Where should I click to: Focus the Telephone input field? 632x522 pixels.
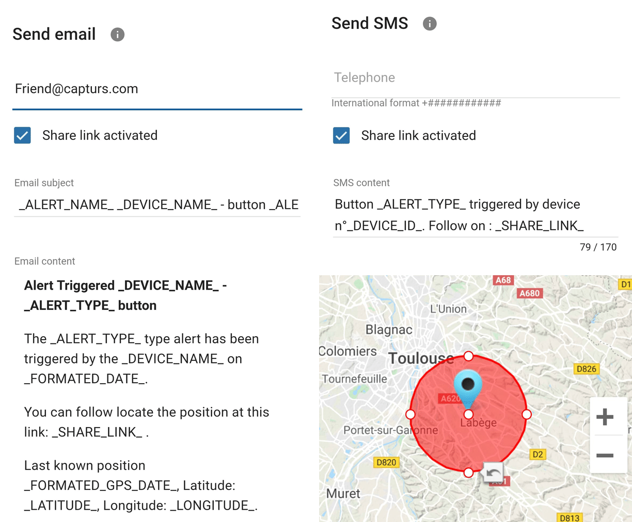click(476, 78)
